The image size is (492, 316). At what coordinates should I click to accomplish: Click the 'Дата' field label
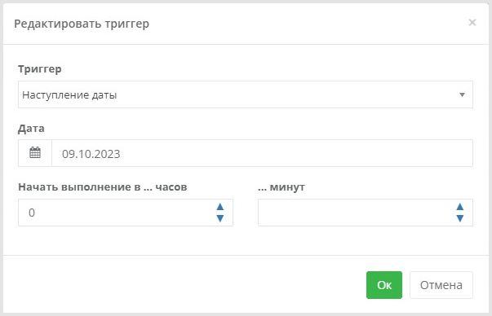point(31,129)
